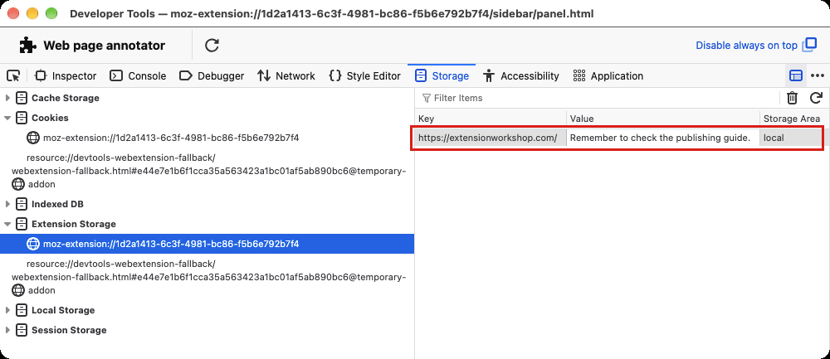Select webextension-fallback resource under Cookies
This screenshot has height=359, width=830.
207,171
